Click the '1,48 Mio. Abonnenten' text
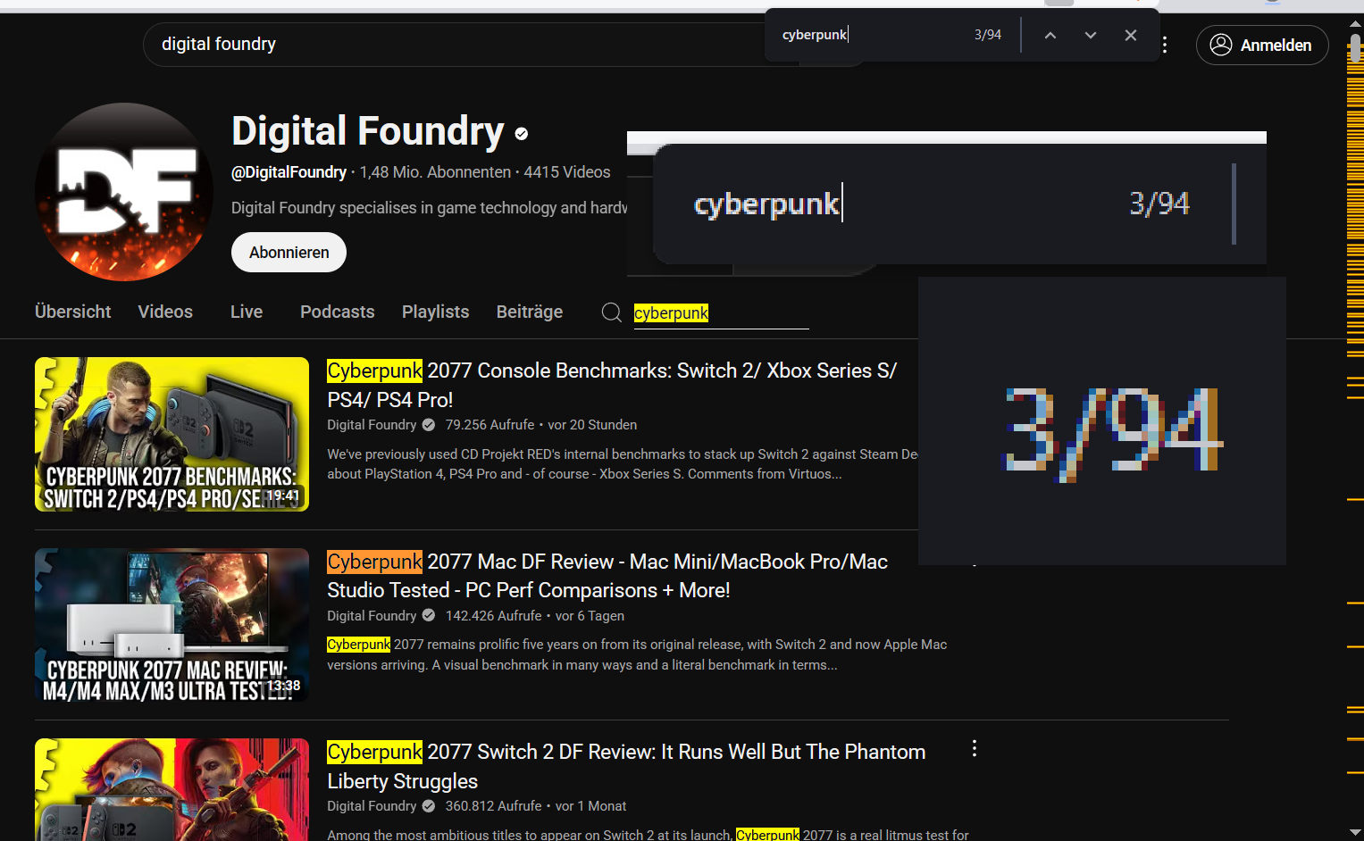Image resolution: width=1364 pixels, height=841 pixels. pyautogui.click(x=435, y=172)
